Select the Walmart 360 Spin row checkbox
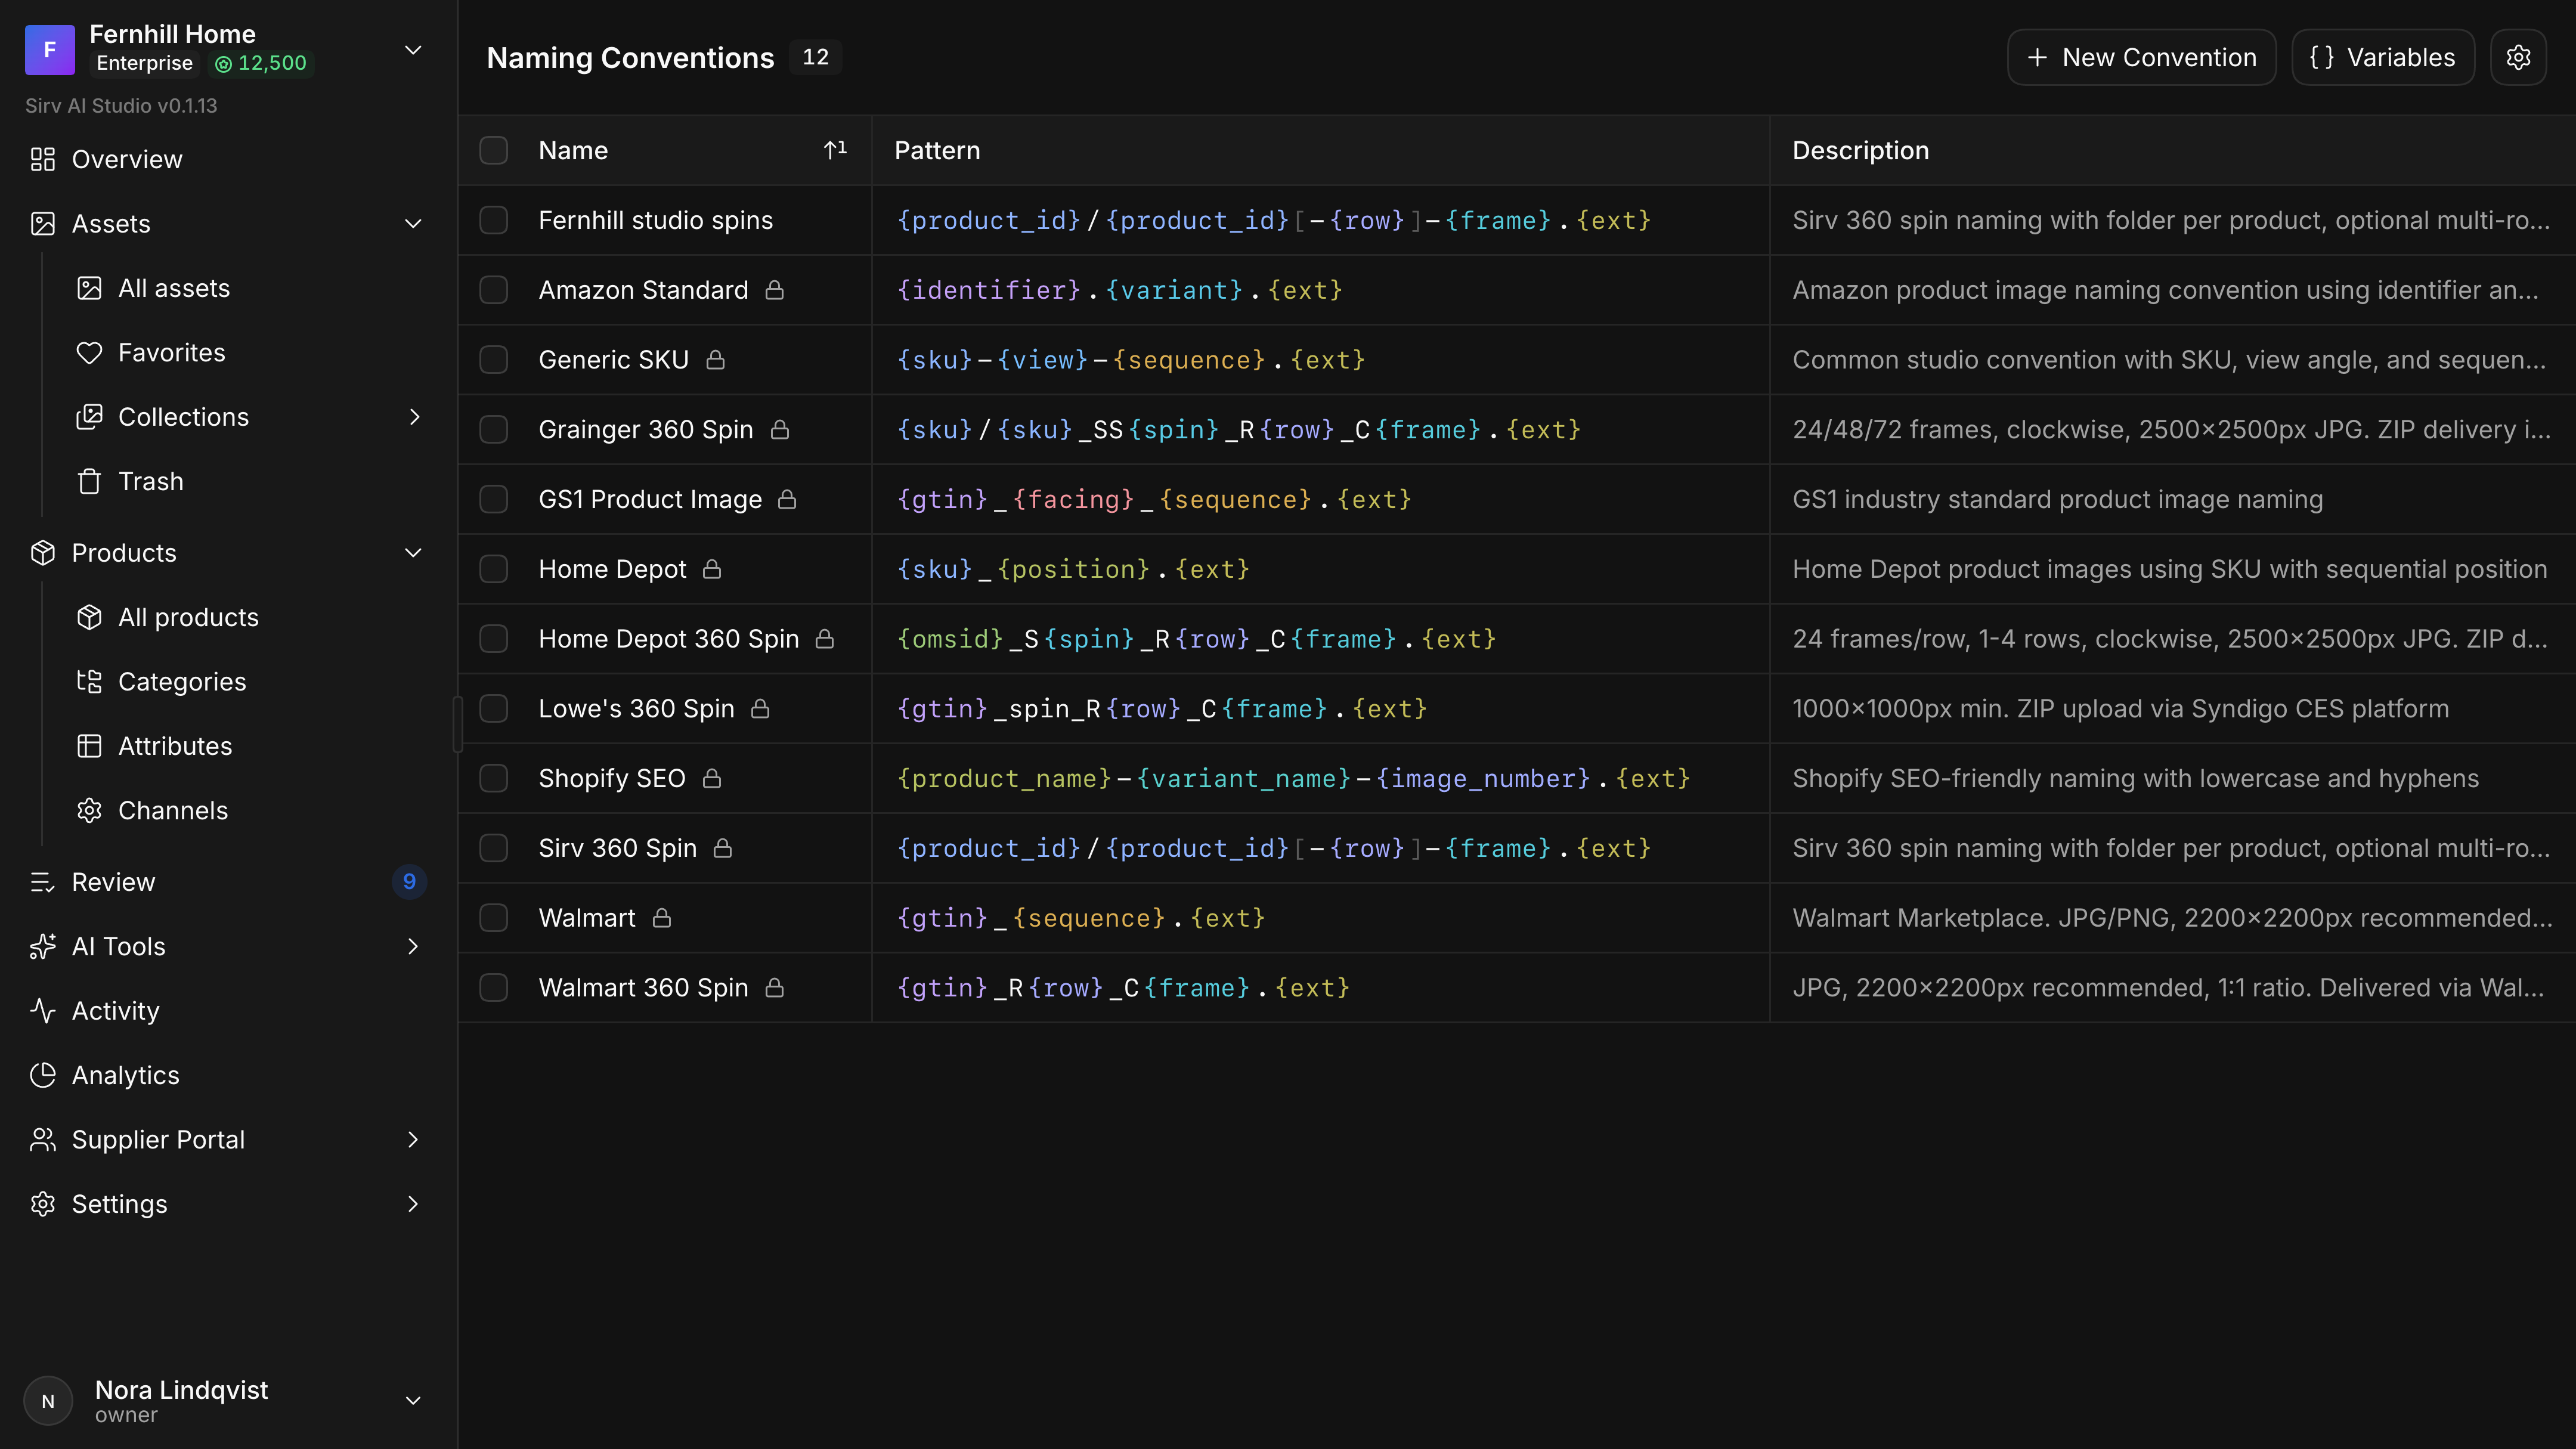The height and width of the screenshot is (1449, 2576). [x=494, y=988]
